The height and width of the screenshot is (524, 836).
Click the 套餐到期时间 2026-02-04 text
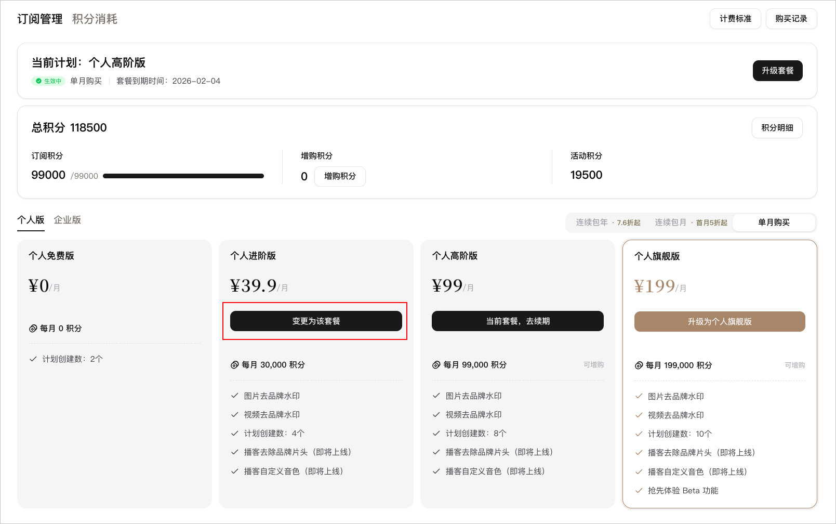(168, 81)
